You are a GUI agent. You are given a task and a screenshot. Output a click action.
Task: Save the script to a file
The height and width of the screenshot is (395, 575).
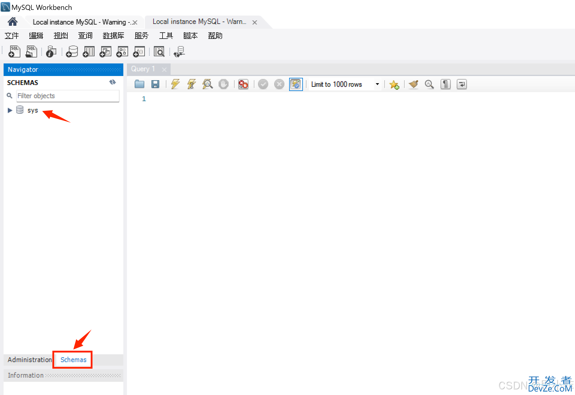pyautogui.click(x=155, y=84)
